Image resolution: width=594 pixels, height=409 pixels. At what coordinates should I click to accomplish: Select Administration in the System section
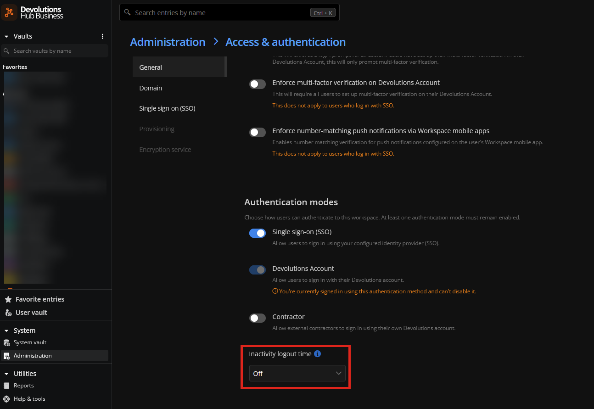tap(55, 356)
